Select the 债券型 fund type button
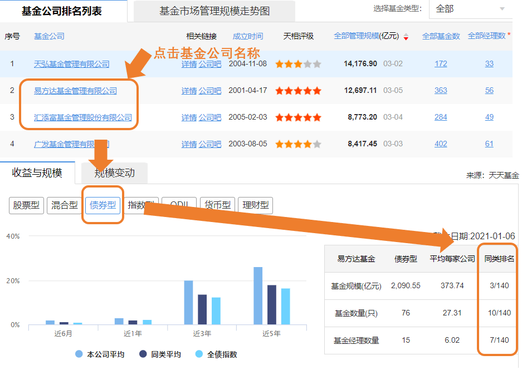 (x=103, y=205)
